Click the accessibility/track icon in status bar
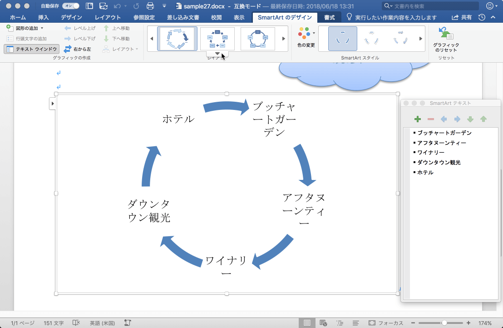Image resolution: width=503 pixels, height=328 pixels. coord(128,323)
